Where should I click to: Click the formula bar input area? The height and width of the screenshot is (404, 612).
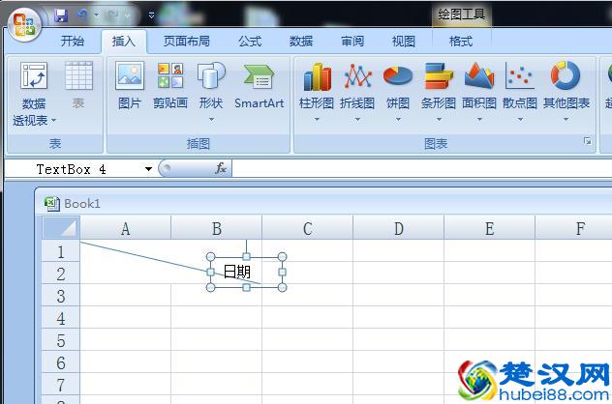click(x=421, y=169)
